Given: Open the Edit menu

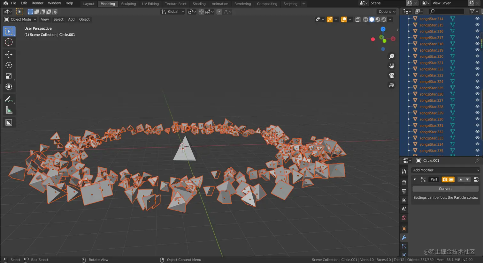Looking at the screenshot, I should pos(24,3).
